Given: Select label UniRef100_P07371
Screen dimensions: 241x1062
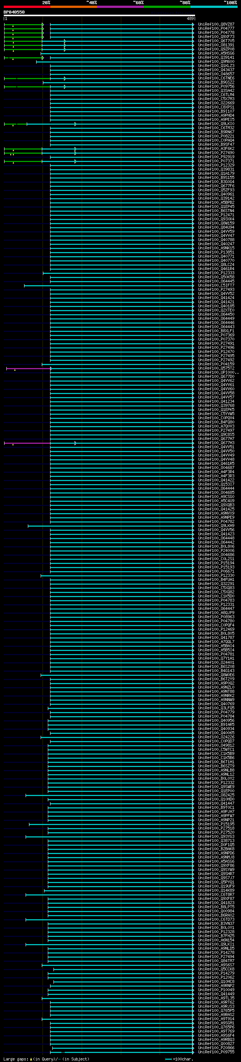Looking at the screenshot, I should [216, 161].
